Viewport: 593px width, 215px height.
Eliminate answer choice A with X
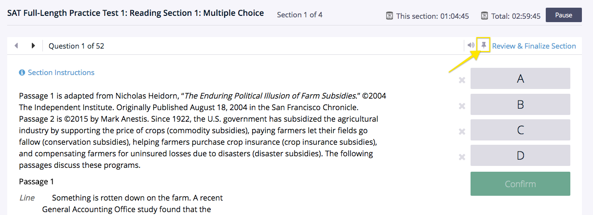[x=462, y=80]
